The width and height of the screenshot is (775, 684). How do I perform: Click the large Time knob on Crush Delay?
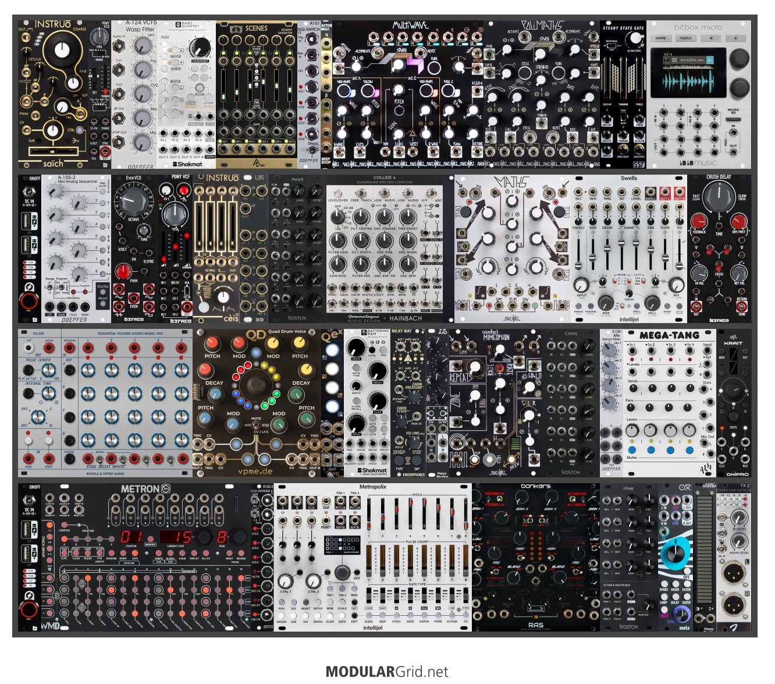[x=719, y=198]
